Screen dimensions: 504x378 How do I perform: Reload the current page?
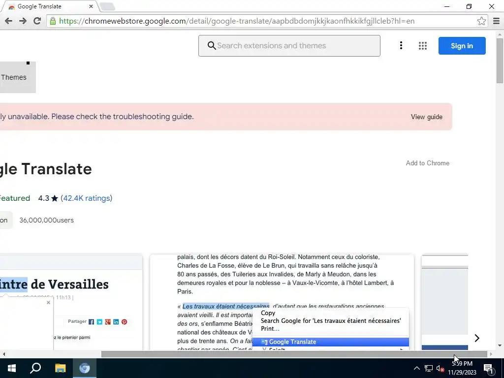[x=37, y=21]
